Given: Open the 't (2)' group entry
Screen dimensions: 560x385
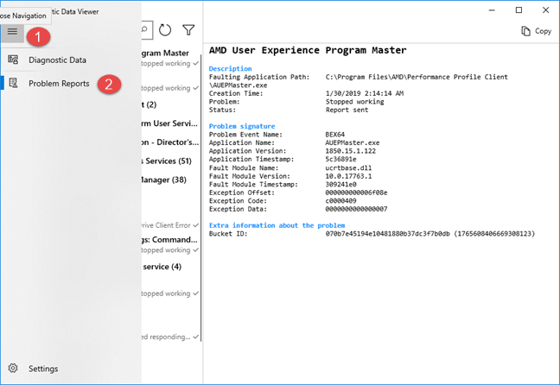Looking at the screenshot, I should tap(150, 104).
